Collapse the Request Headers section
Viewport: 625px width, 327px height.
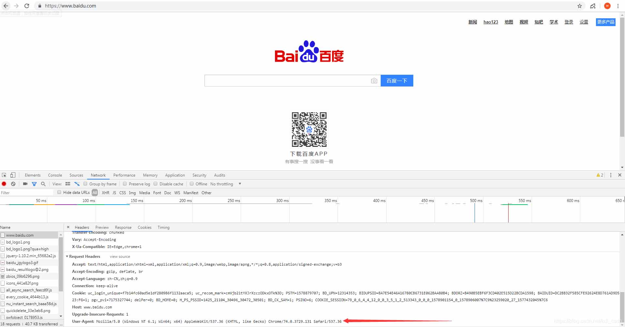click(67, 257)
